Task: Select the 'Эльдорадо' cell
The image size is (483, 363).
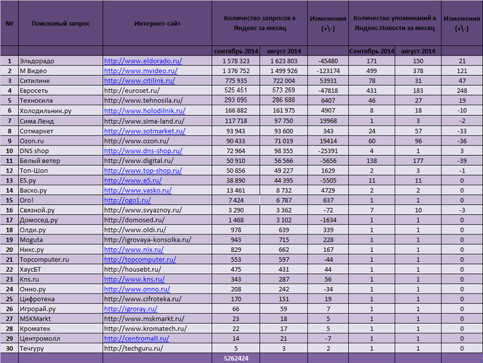Action: pos(60,61)
